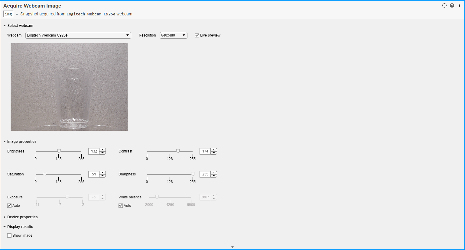Screen dimensions: 465x250
Task: Increase Saturation with its up arrow
Action: coord(102,173)
